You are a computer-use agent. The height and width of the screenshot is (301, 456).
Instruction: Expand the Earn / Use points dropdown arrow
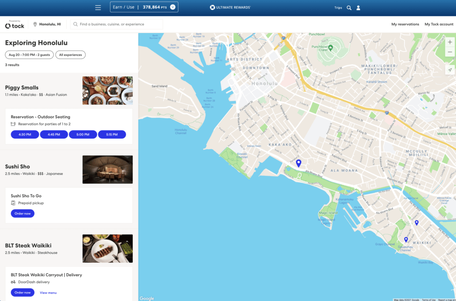pos(173,7)
